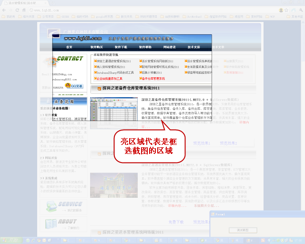The image size is (305, 244).
Task: Go to the browser home icon
Action: coord(24,10)
